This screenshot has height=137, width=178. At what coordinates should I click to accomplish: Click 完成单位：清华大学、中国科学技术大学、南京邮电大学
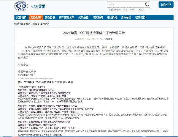pyautogui.click(x=44, y=93)
